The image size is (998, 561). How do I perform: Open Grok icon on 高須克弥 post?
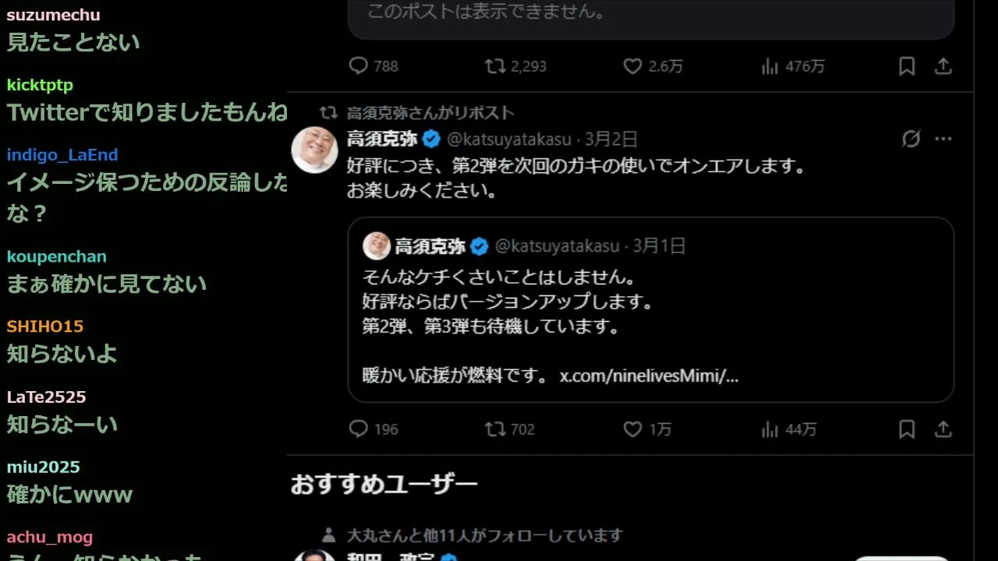coord(911,139)
